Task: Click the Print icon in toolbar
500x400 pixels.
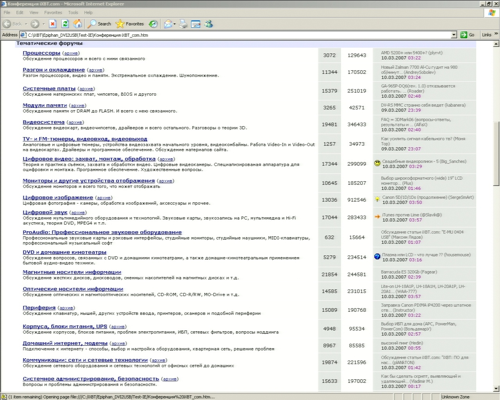Action: [x=183, y=24]
